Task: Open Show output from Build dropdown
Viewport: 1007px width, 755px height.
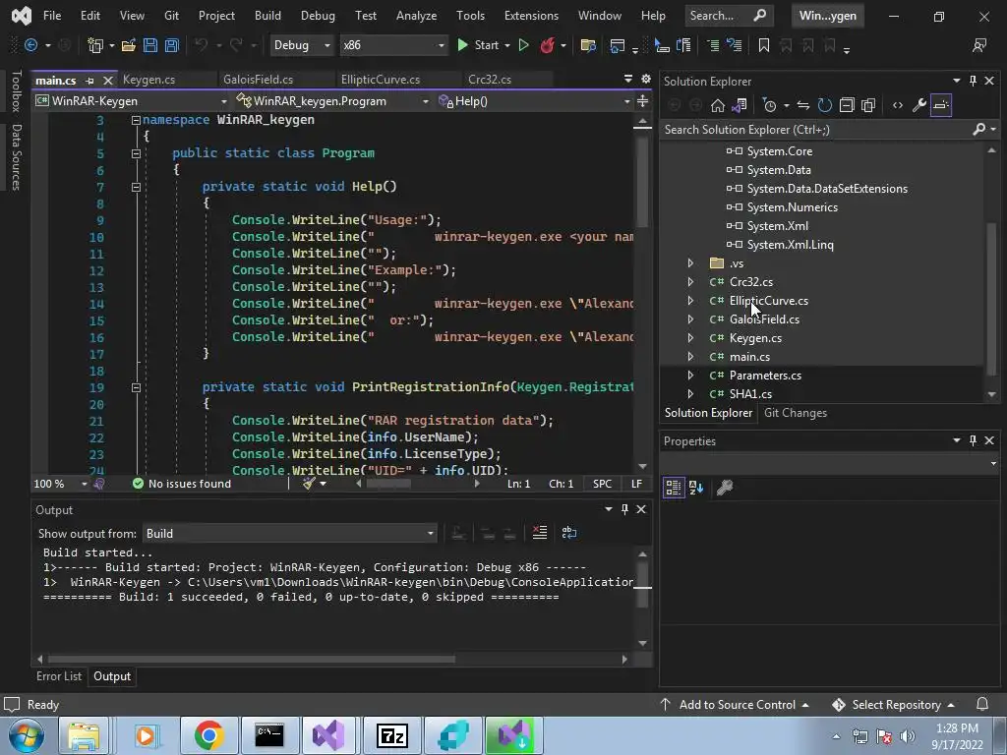Action: [x=289, y=534]
